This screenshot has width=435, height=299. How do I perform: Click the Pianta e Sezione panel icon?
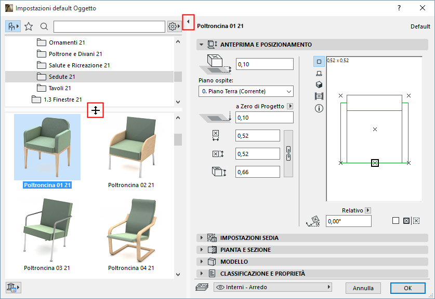click(x=212, y=249)
